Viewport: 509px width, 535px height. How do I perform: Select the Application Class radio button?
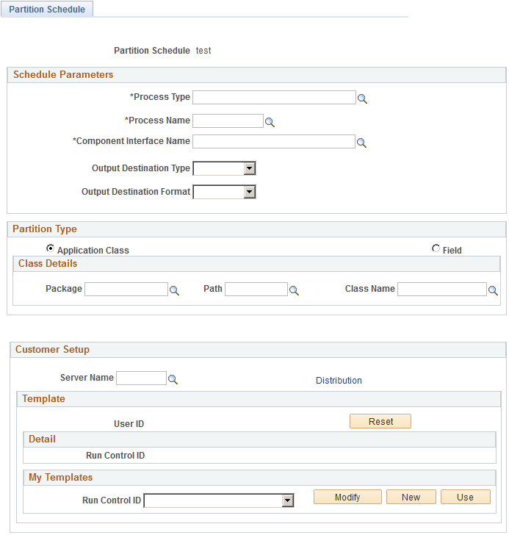point(50,248)
